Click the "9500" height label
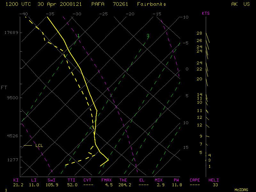Viewport: 256px width, 192px height. (12, 98)
